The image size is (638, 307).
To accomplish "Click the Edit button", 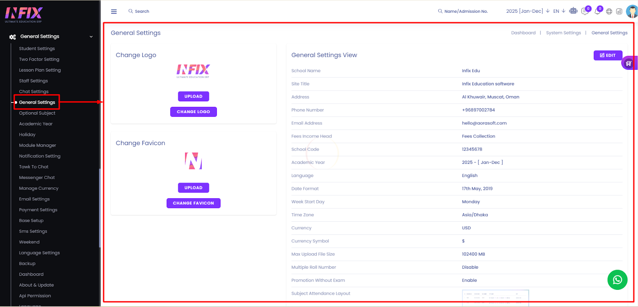I will (608, 55).
